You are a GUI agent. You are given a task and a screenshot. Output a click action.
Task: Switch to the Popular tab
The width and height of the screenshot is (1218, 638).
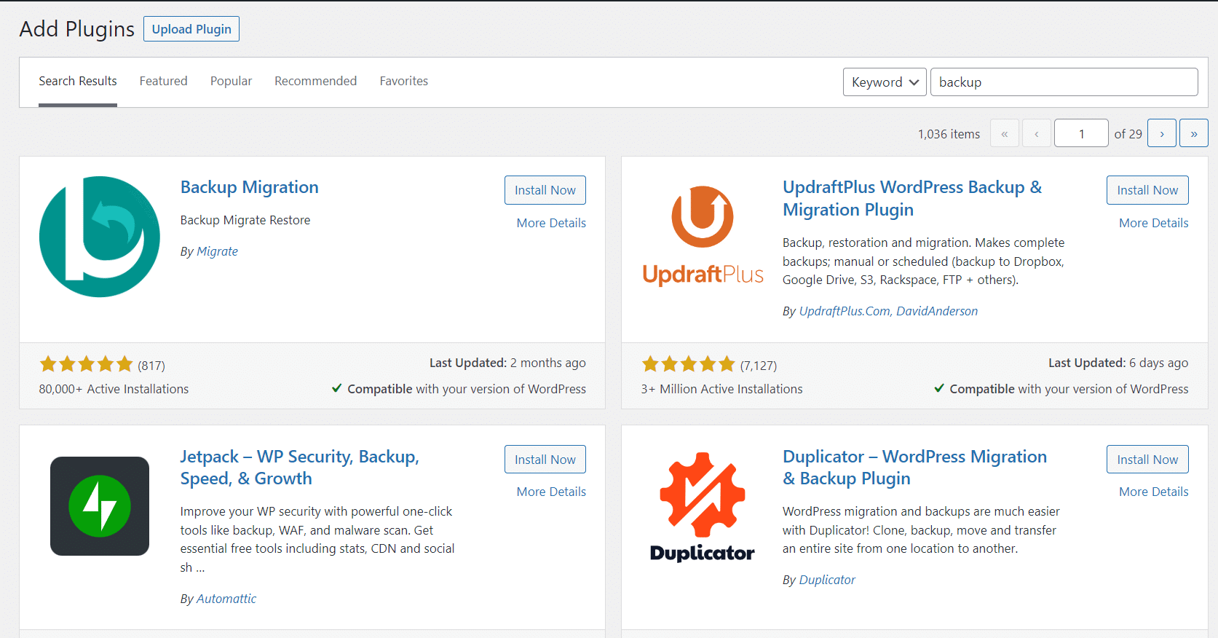pyautogui.click(x=232, y=81)
